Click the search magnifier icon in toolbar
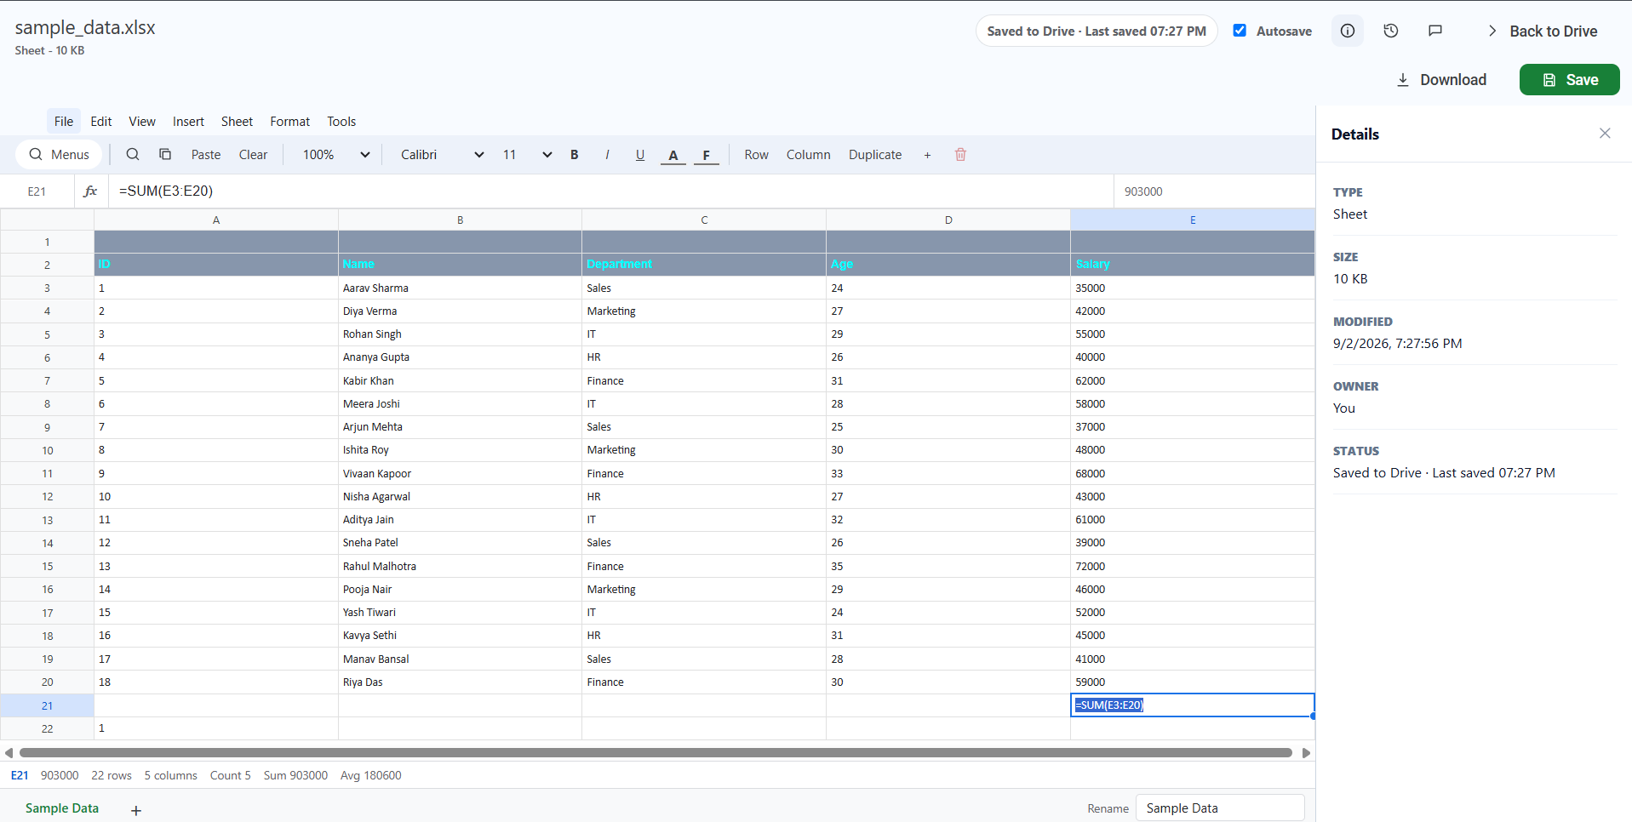Screen dimensions: 1632x822 click(x=133, y=154)
